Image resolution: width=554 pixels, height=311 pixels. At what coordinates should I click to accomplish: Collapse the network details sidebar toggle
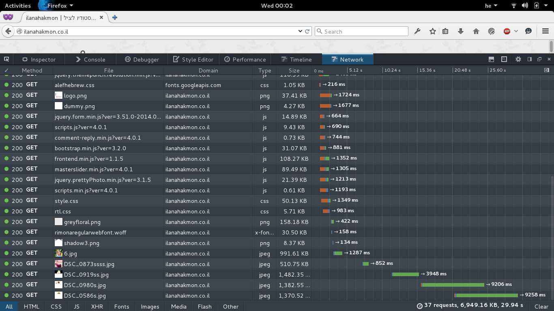547,70
